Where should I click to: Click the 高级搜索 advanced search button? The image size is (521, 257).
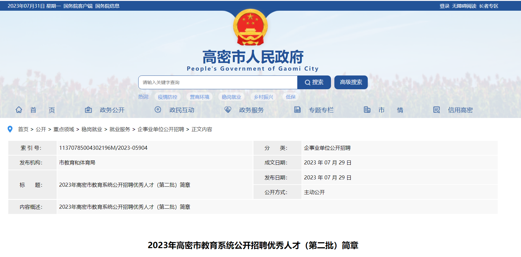coord(351,82)
